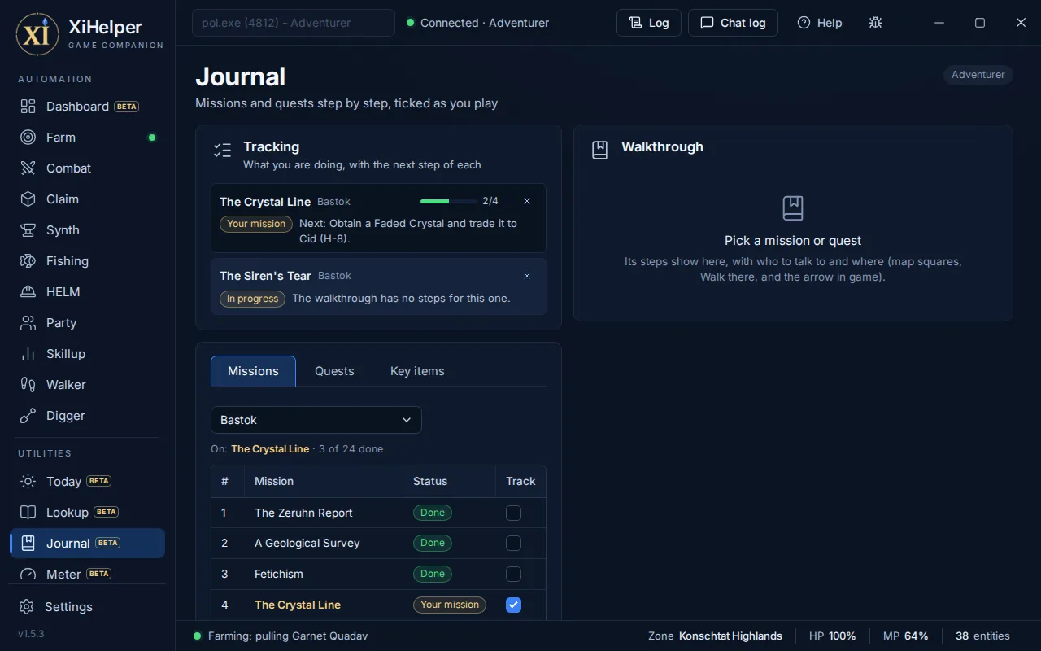The width and height of the screenshot is (1041, 651).
Task: Click the HP 100% status entry
Action: [832, 636]
